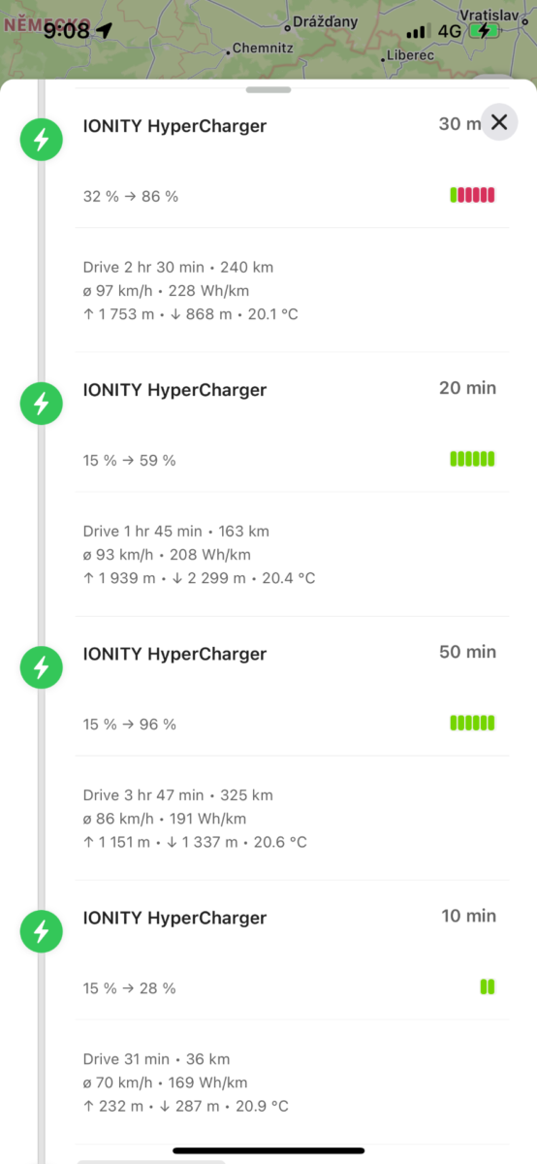Screen dimensions: 537x1164
Task: Tap the green stall bars for 15% → 59%
Action: coord(473,459)
